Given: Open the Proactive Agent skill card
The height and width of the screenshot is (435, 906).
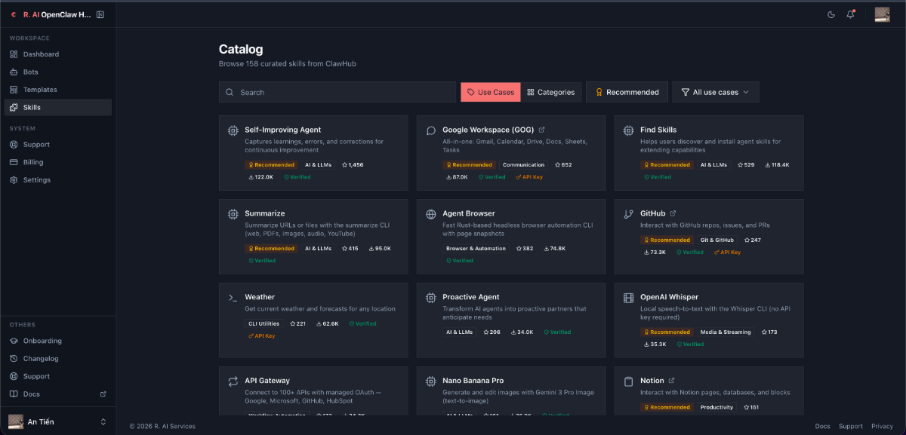Looking at the screenshot, I should [x=511, y=320].
